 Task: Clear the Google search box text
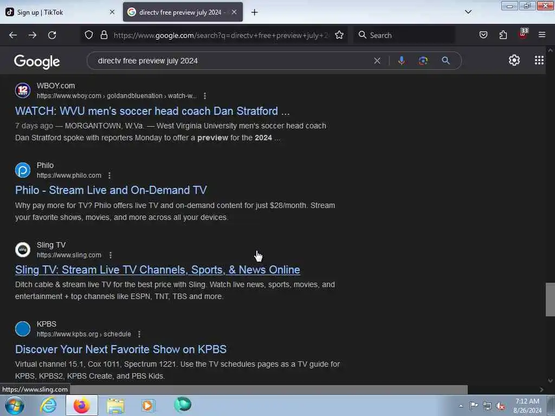pyautogui.click(x=377, y=61)
